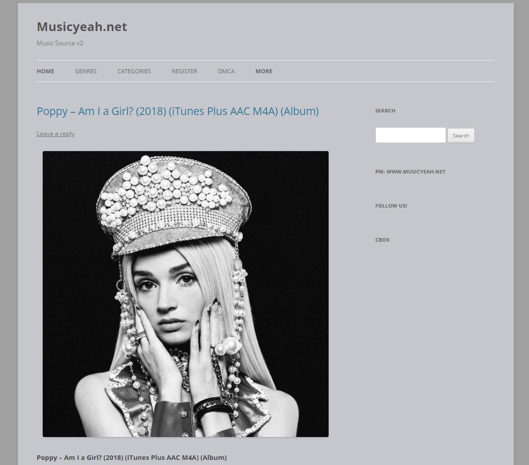Click the Leave a reply link
Image resolution: width=529 pixels, height=465 pixels.
click(55, 134)
